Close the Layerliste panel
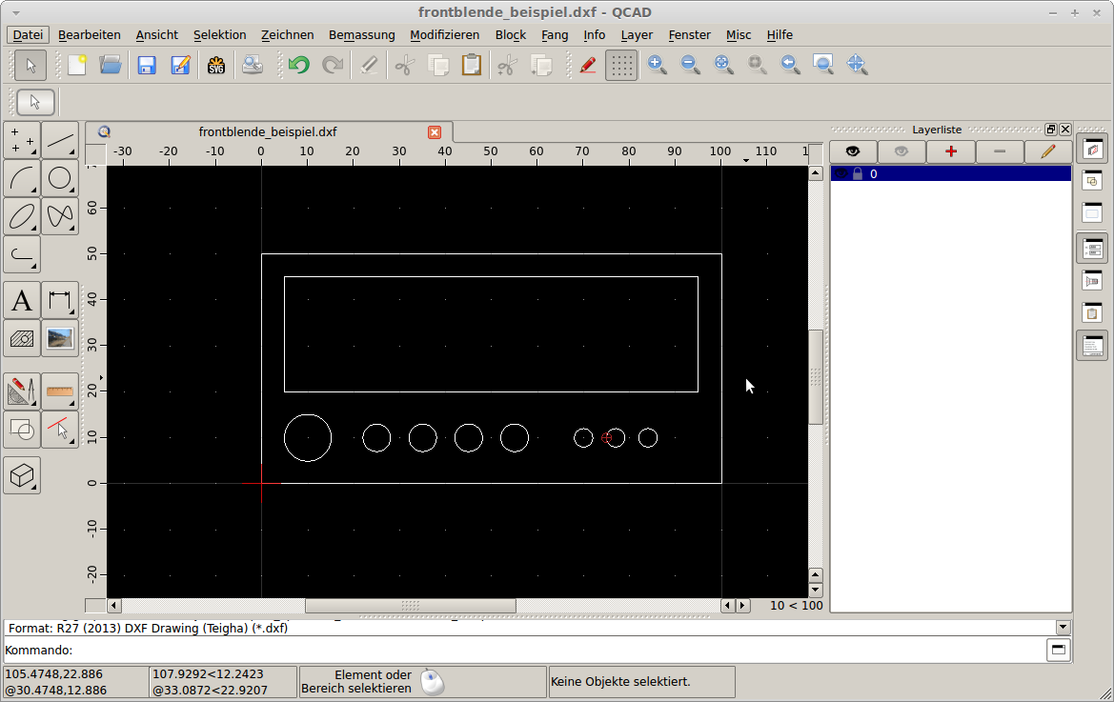Image resolution: width=1114 pixels, height=702 pixels. click(1065, 130)
